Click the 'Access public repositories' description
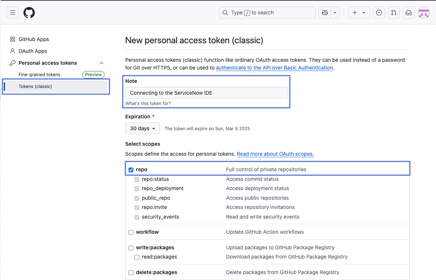 pyautogui.click(x=257, y=198)
